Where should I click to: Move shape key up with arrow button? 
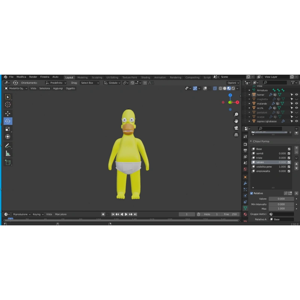tap(296, 164)
